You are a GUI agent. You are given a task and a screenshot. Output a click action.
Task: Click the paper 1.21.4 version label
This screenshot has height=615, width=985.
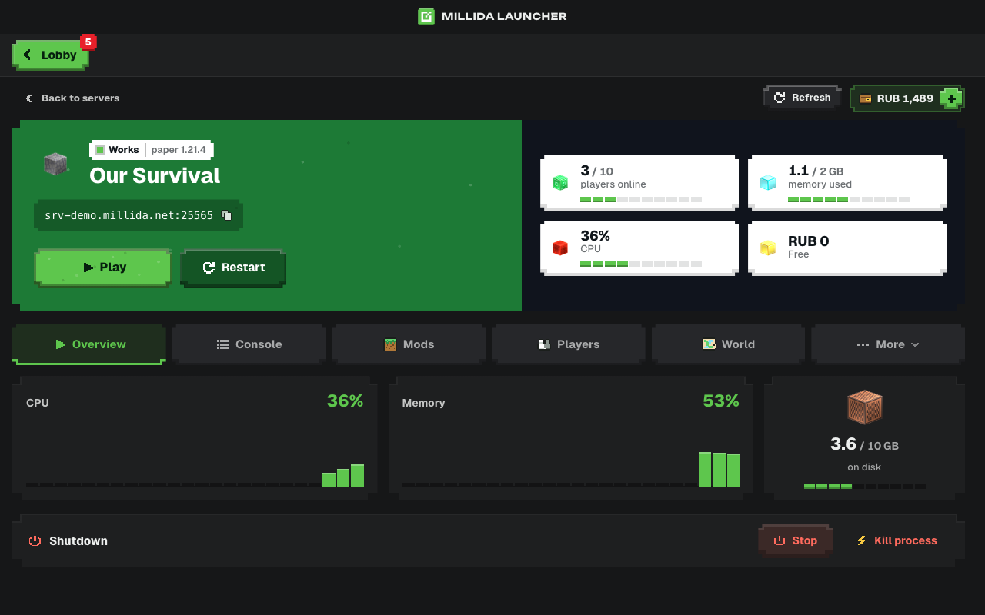click(x=179, y=150)
